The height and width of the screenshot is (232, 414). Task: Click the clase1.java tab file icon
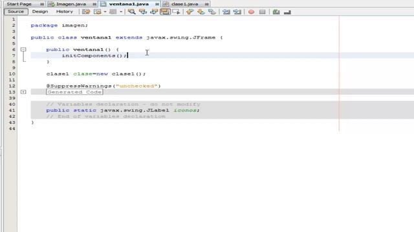[166, 5]
